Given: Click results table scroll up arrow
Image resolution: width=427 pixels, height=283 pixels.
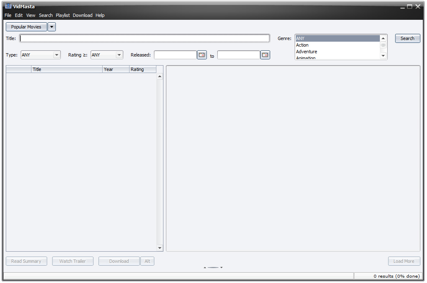Looking at the screenshot, I should [x=160, y=76].
